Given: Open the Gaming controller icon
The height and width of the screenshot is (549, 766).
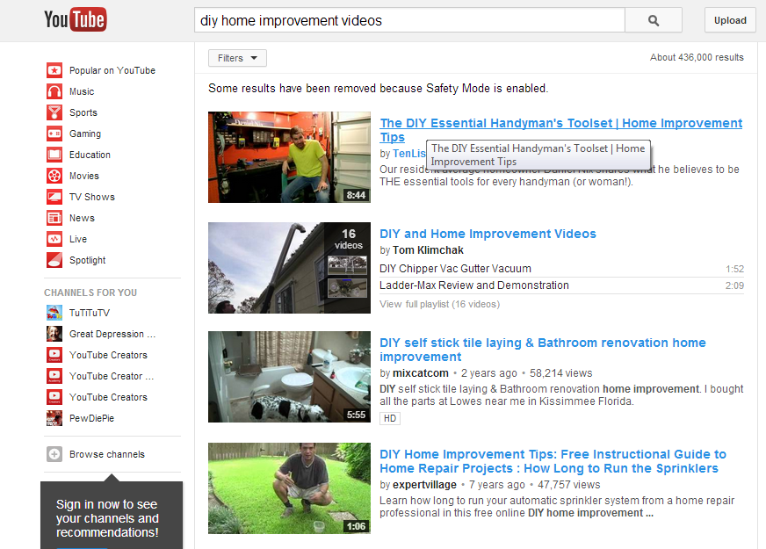Looking at the screenshot, I should click(x=54, y=134).
